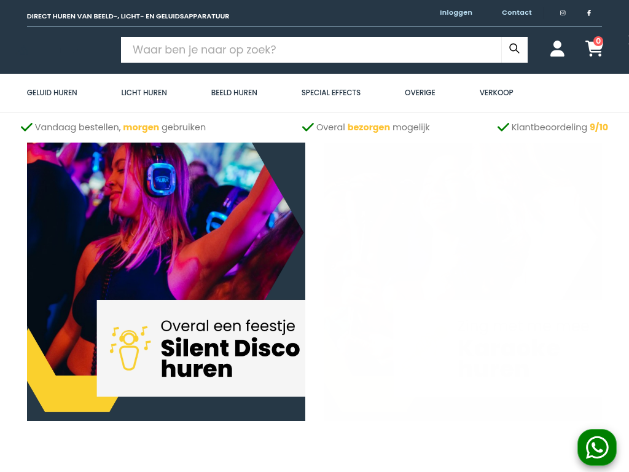The image size is (629, 472).
Task: Click the 'Overal bezorgen mogelijk' text
Action: point(372,127)
